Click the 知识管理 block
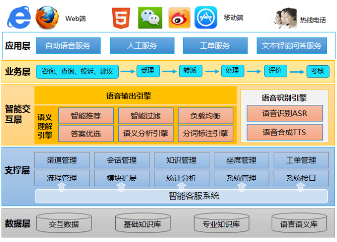Screen dimensions: 337x242 click(x=182, y=160)
